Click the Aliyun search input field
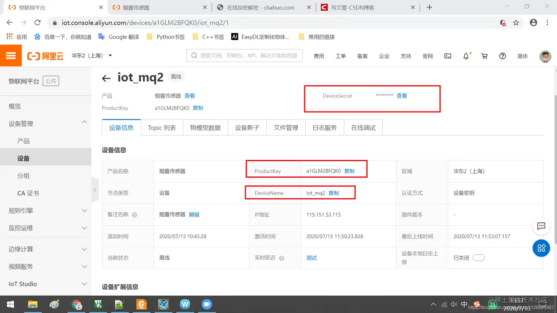The width and height of the screenshot is (557, 313). tap(244, 56)
